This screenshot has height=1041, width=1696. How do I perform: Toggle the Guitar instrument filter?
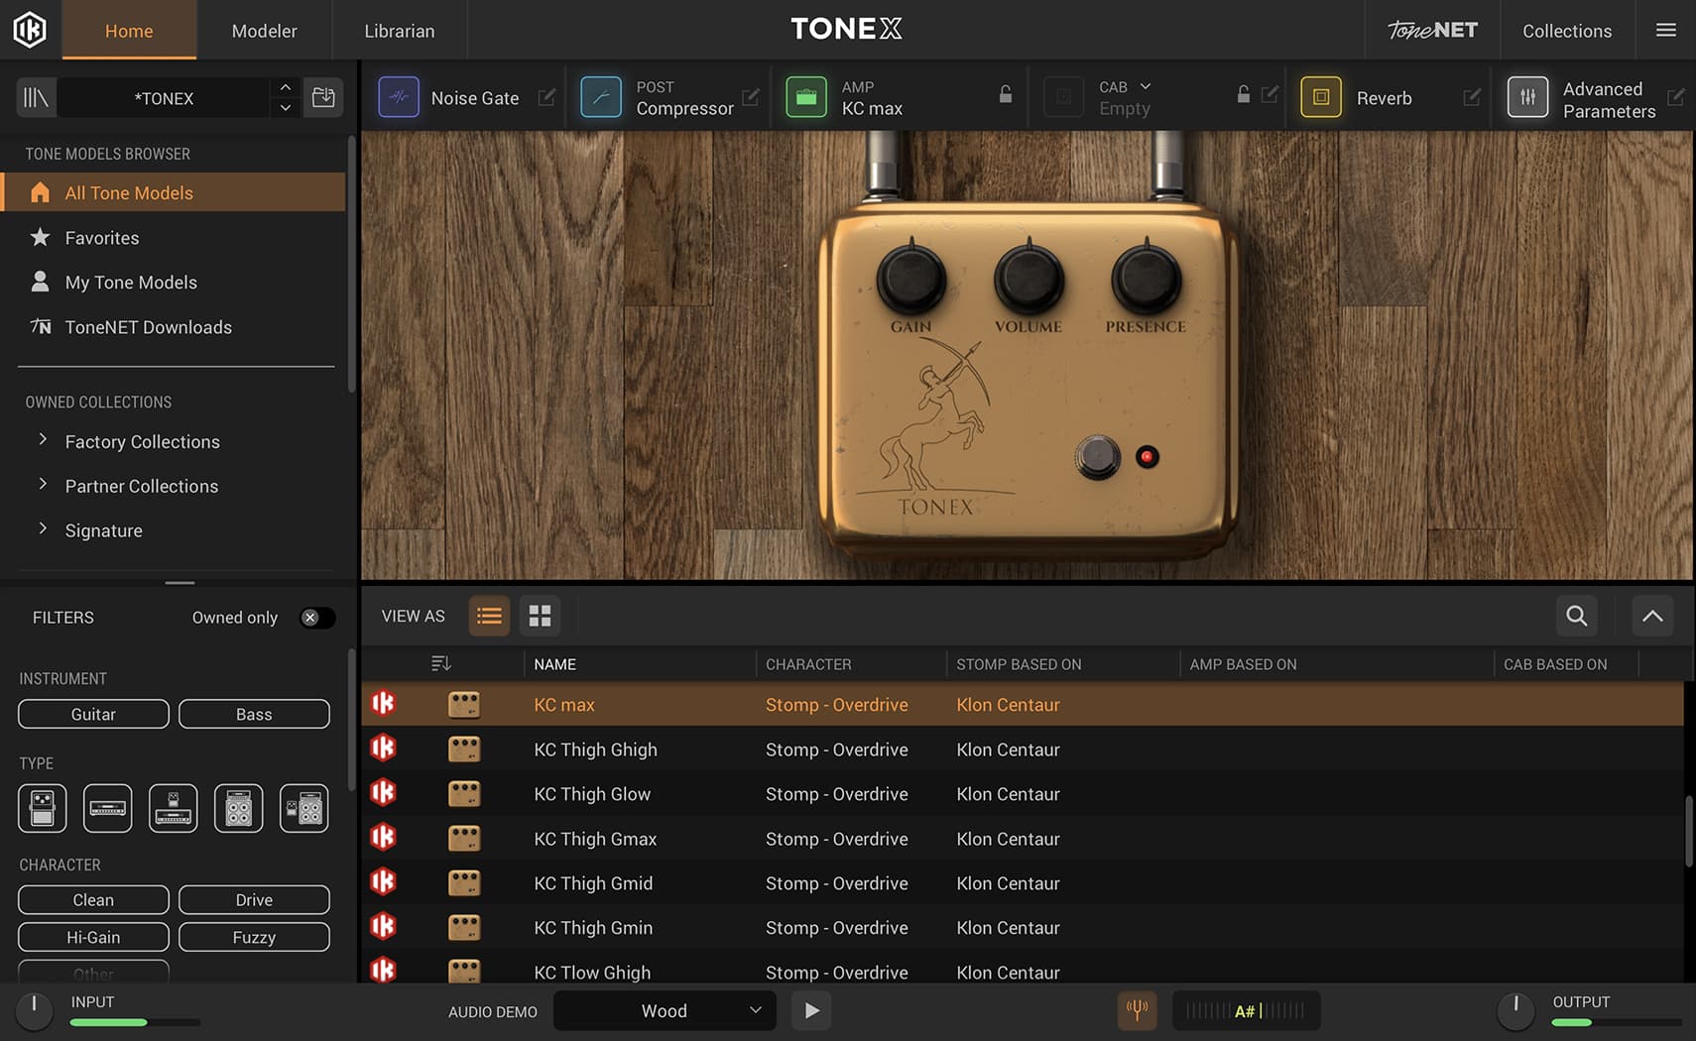click(x=93, y=714)
